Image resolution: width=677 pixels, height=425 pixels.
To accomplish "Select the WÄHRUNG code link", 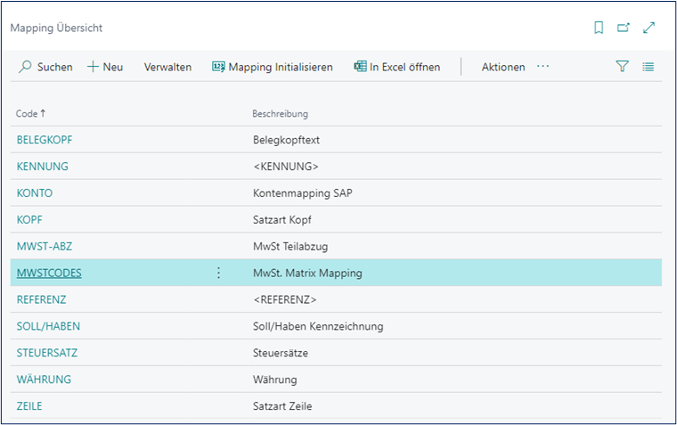I will click(x=44, y=380).
